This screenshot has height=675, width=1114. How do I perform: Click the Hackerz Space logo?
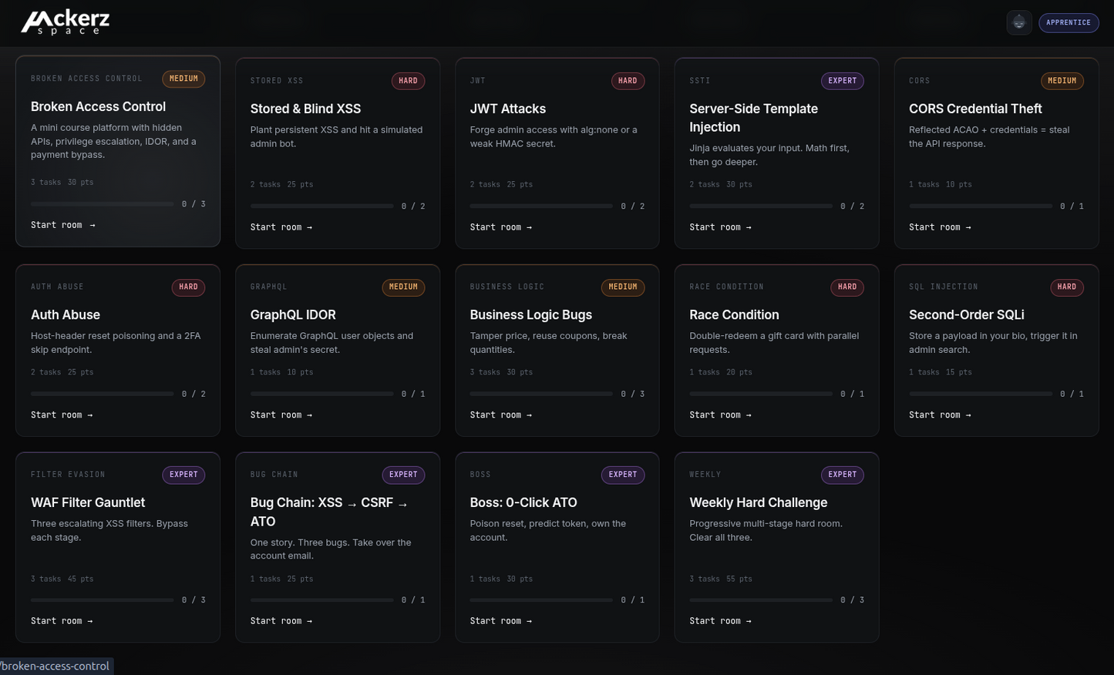[x=66, y=22]
